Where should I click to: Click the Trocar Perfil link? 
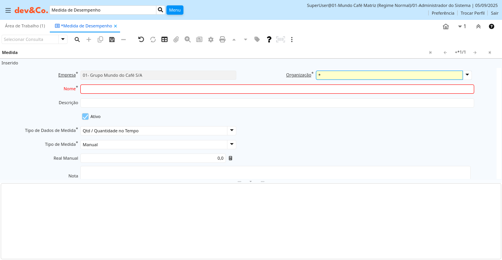tap(472, 13)
